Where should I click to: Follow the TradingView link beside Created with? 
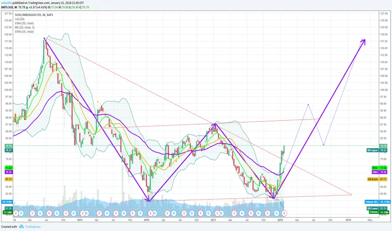(x=32, y=227)
